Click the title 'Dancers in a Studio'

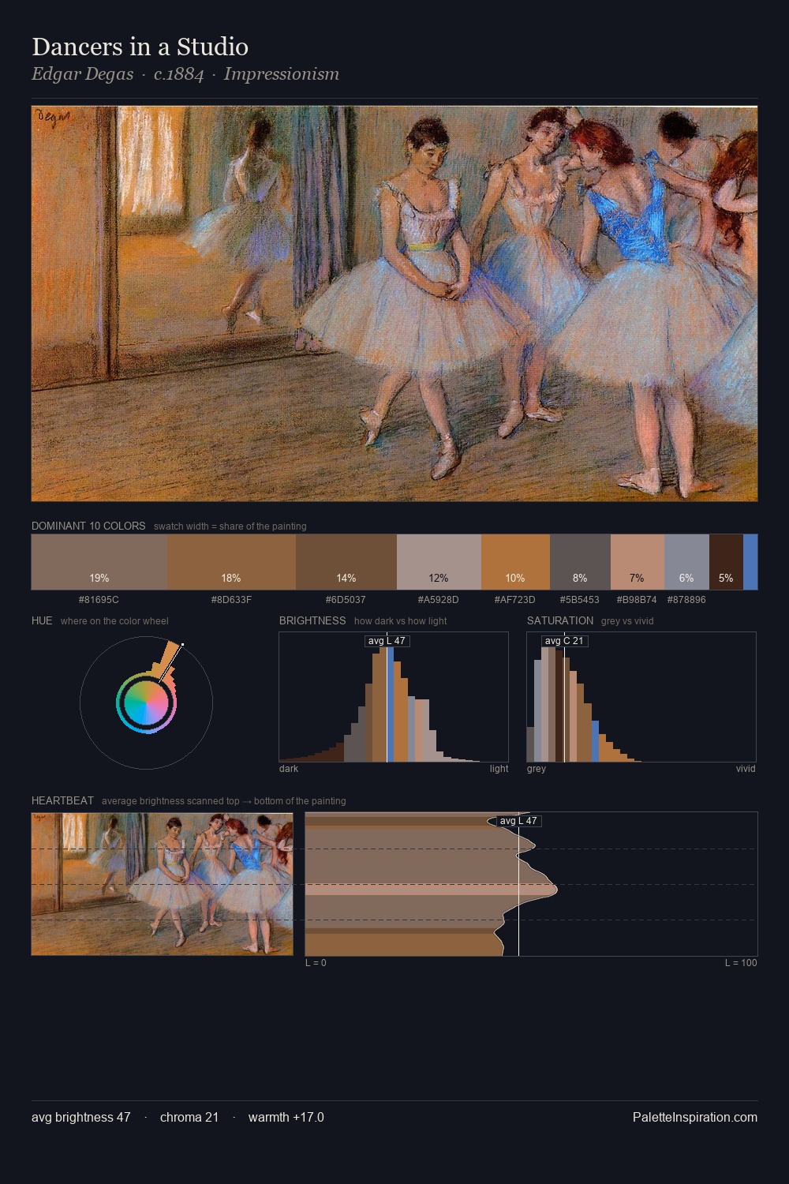click(x=140, y=47)
